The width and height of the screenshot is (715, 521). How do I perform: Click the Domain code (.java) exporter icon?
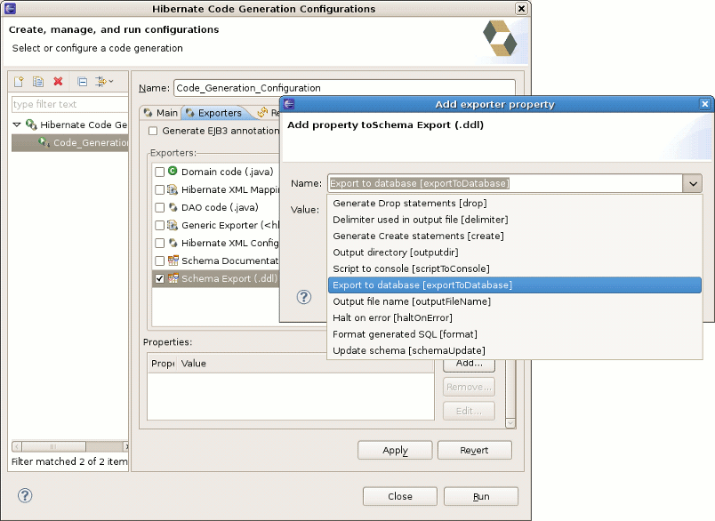(x=173, y=172)
